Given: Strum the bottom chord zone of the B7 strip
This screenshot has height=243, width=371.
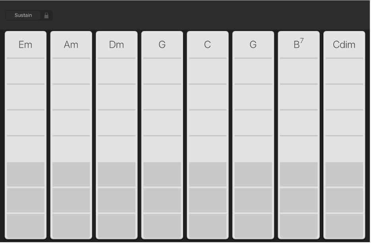Looking at the screenshot, I should [298, 226].
